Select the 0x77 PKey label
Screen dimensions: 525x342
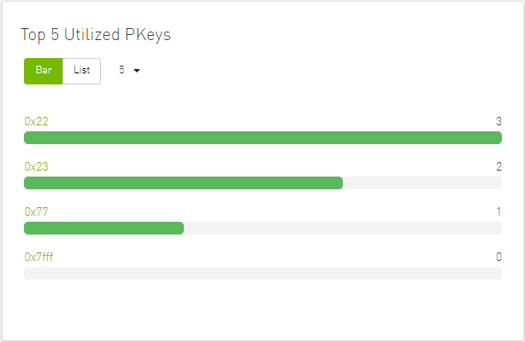[x=37, y=212]
